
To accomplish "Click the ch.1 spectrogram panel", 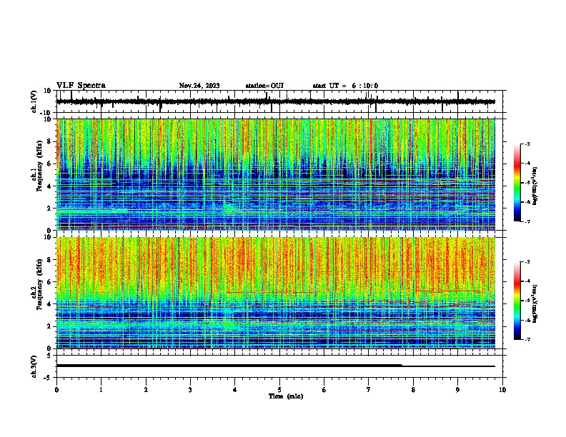I will 275,174.
